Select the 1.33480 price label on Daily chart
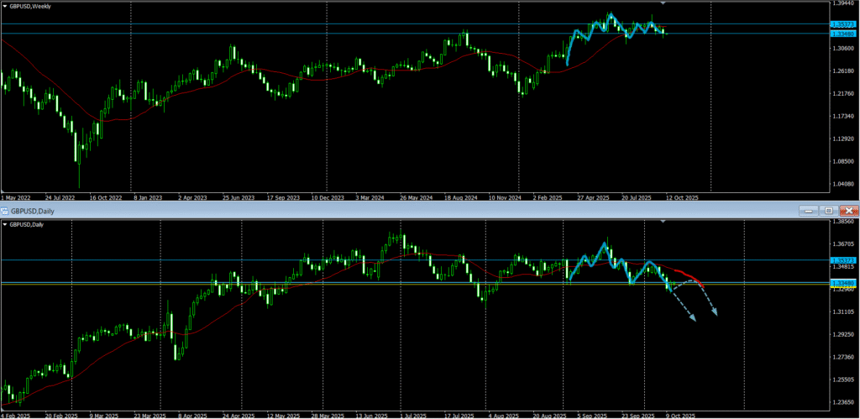Viewport: 860px width, 419px height. tap(842, 283)
